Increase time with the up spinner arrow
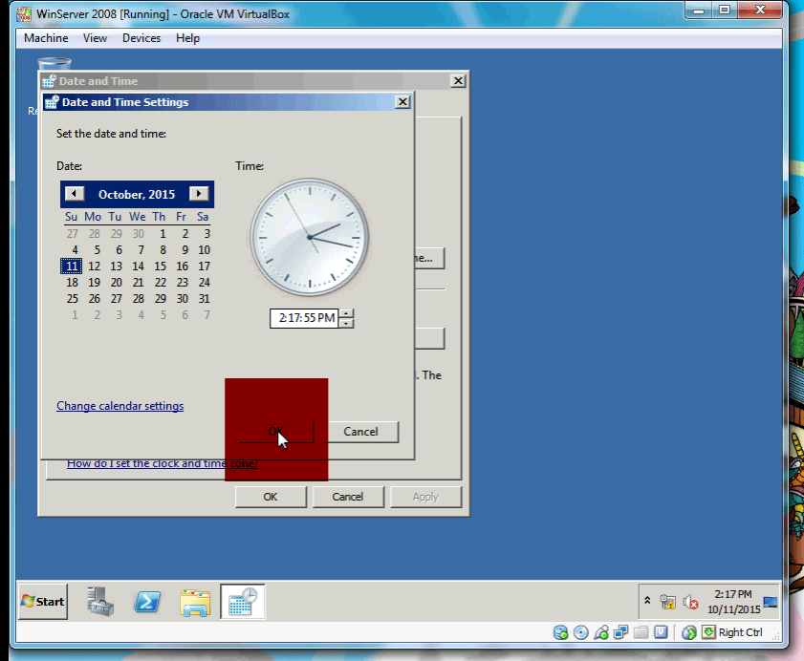The width and height of the screenshot is (804, 661). click(x=347, y=313)
